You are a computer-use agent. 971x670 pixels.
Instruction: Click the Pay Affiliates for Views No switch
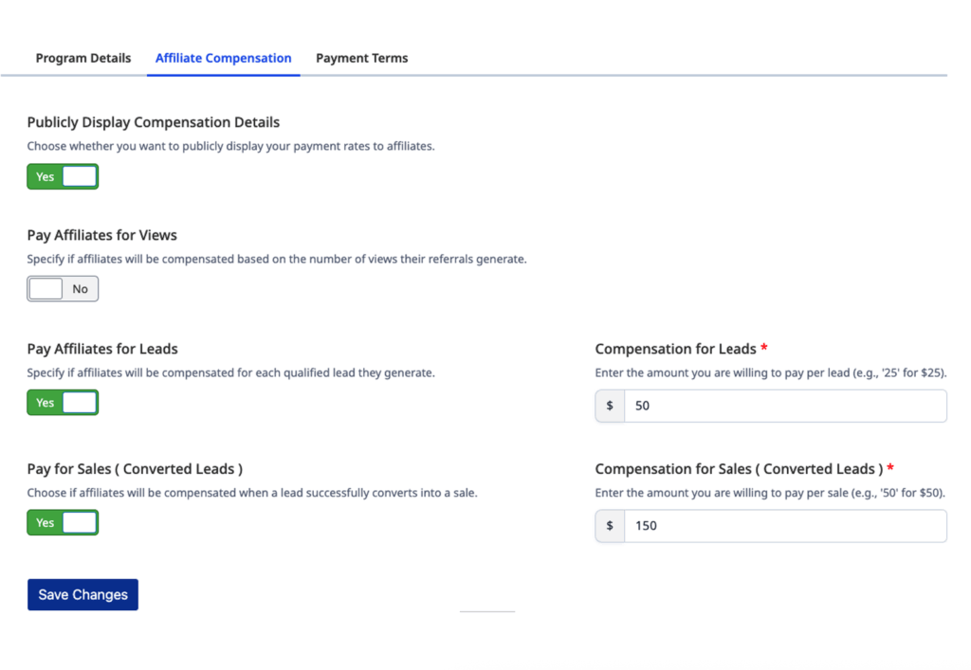(x=63, y=288)
